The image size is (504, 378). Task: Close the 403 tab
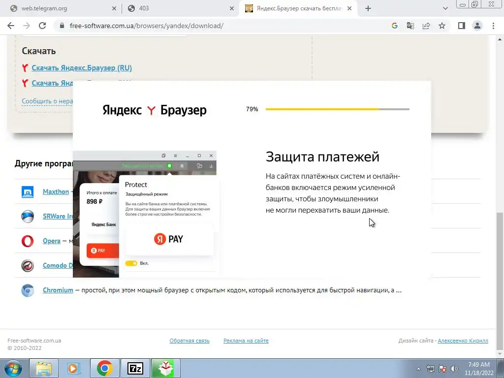(x=232, y=9)
